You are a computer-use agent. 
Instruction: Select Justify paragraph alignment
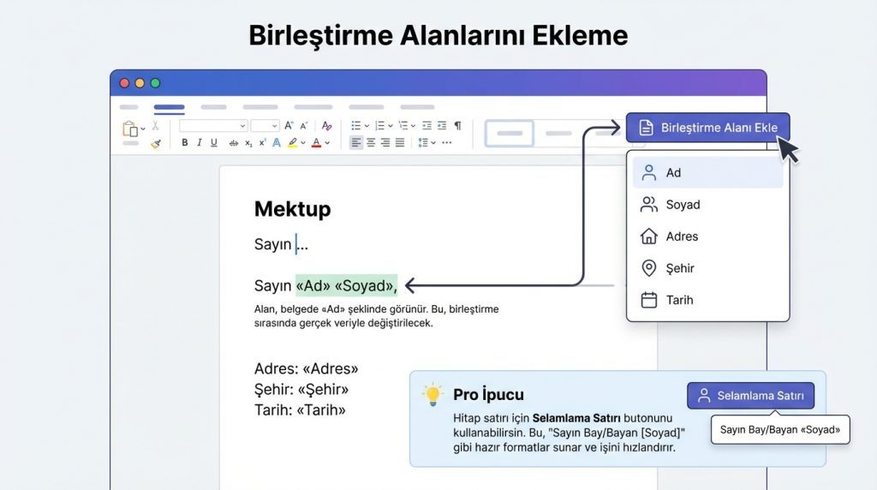click(x=400, y=143)
